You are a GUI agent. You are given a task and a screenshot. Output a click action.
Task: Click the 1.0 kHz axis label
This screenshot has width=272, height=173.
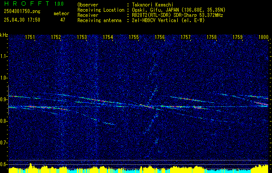(x=3, y=78)
